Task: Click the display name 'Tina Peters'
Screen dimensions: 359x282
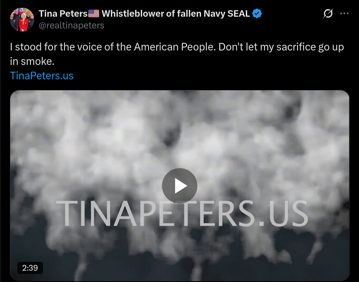Action: pos(63,14)
